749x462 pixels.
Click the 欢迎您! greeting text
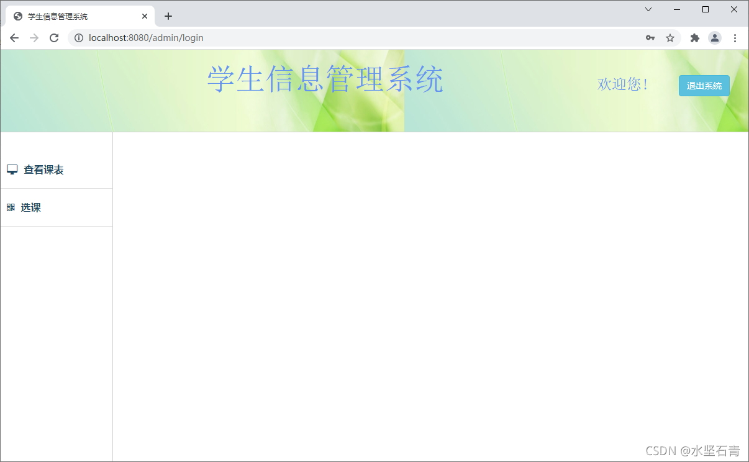pos(623,84)
